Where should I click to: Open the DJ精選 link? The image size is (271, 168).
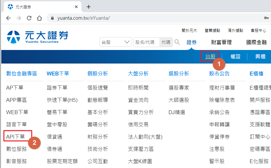(177, 112)
